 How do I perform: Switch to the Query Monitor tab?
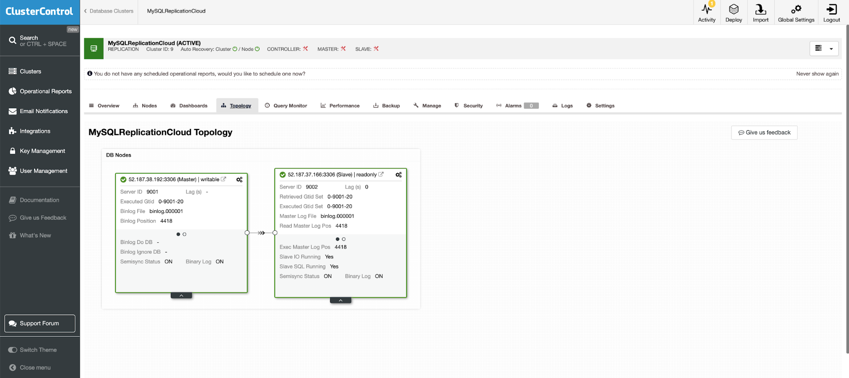tap(286, 106)
